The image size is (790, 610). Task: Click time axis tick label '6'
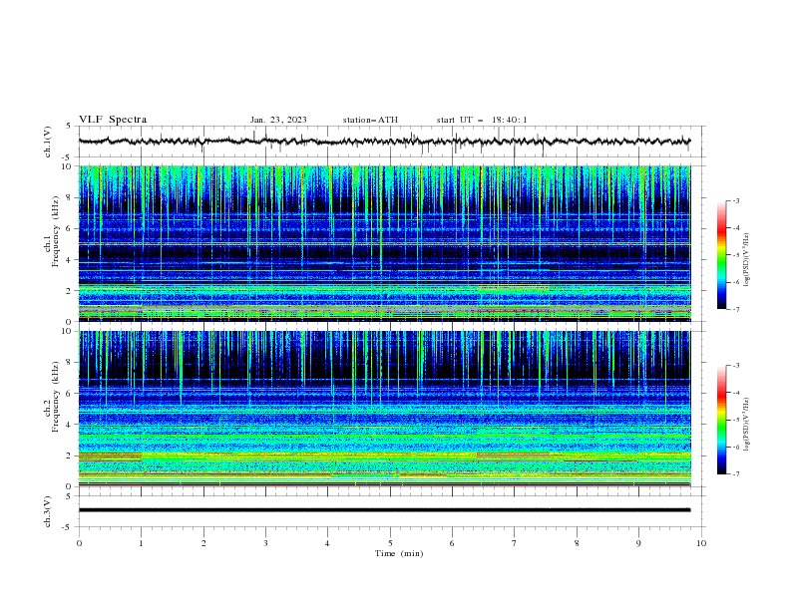452,543
